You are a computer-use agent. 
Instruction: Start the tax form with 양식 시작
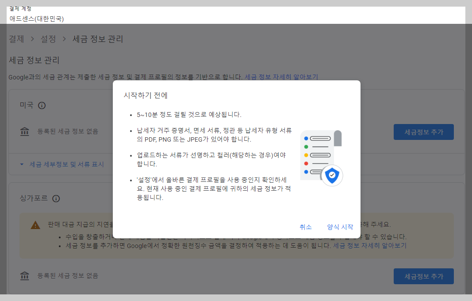click(x=340, y=227)
